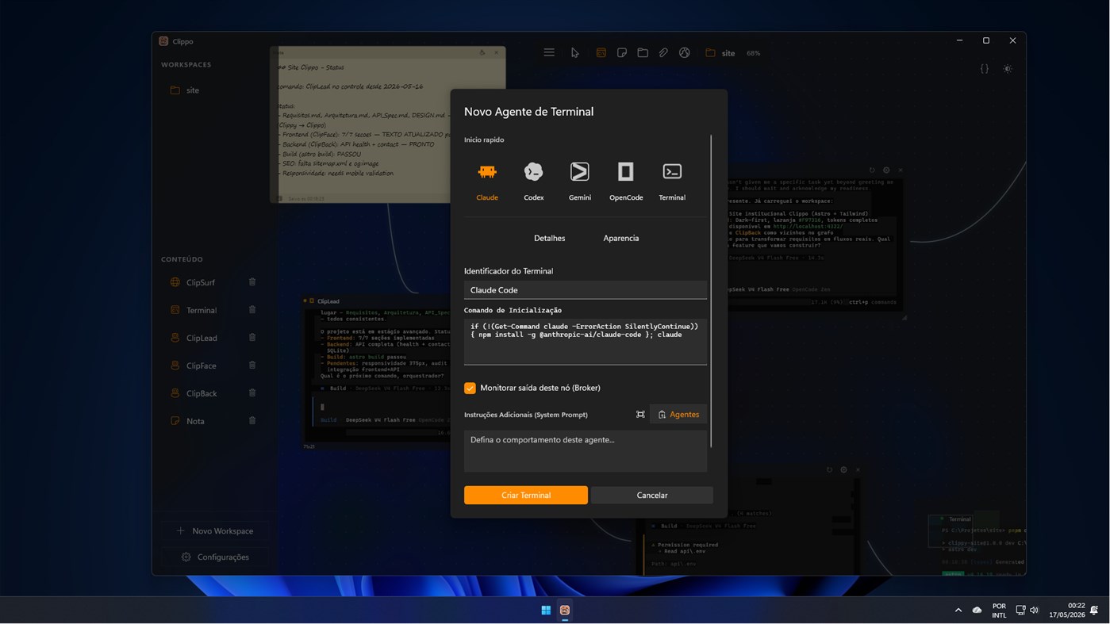Select the Codex quick start agent
The height and width of the screenshot is (624, 1110).
coord(533,181)
